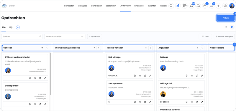Screen dimensions: 236x111
Task: Click the checklist icon on order O-QVH7K
Action: pos(140,76)
